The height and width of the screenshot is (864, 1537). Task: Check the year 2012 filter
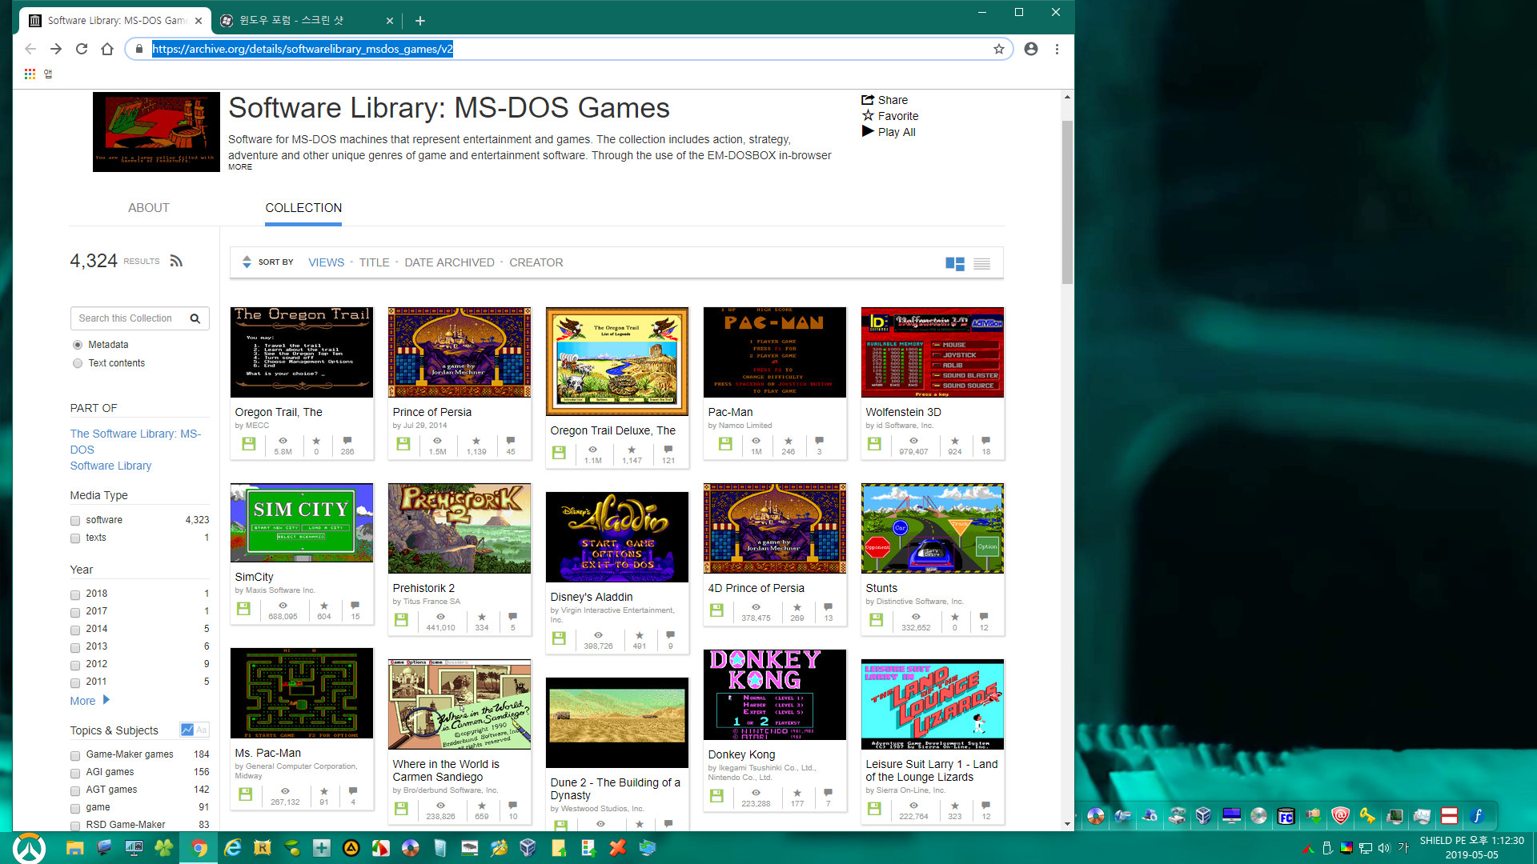click(75, 665)
